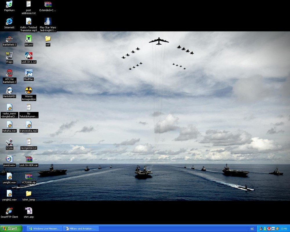The image size is (290, 232).
Task: Select the Lock On HDR.rar archive
Action: click(28, 159)
